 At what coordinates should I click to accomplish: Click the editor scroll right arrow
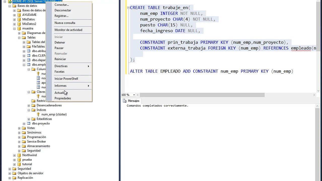(314, 95)
